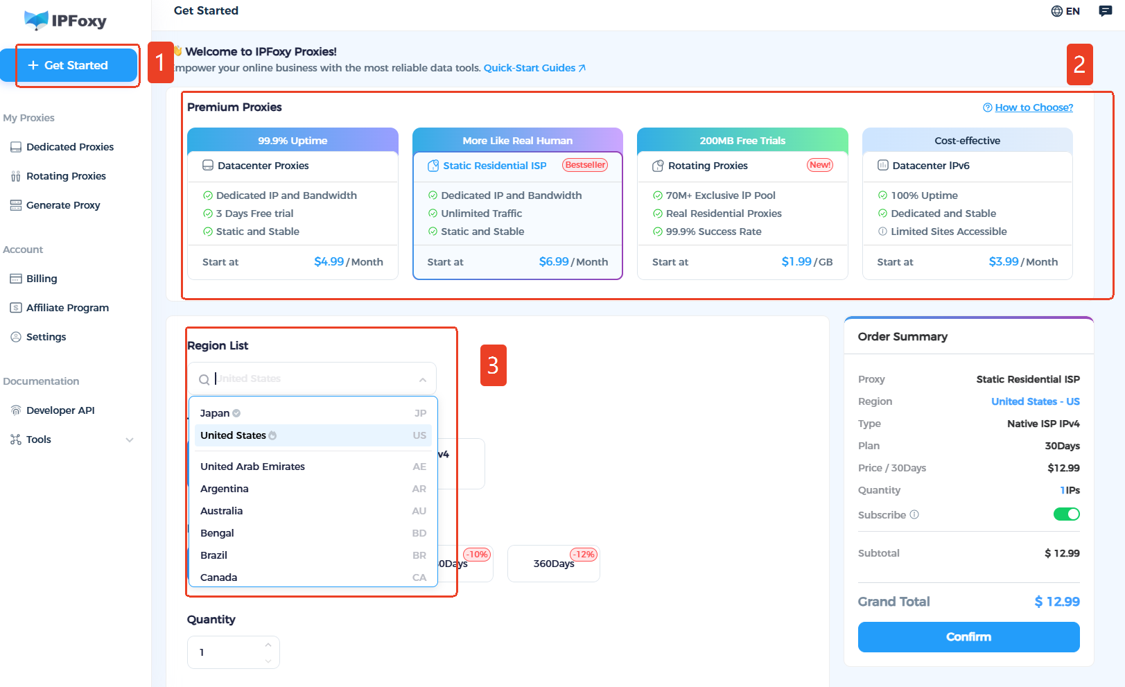
Task: Increase quantity with the up arrow
Action: 268,645
